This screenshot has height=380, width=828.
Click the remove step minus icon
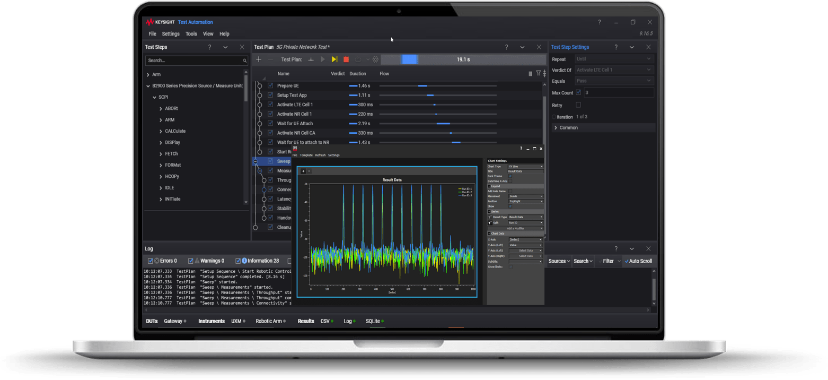[270, 59]
